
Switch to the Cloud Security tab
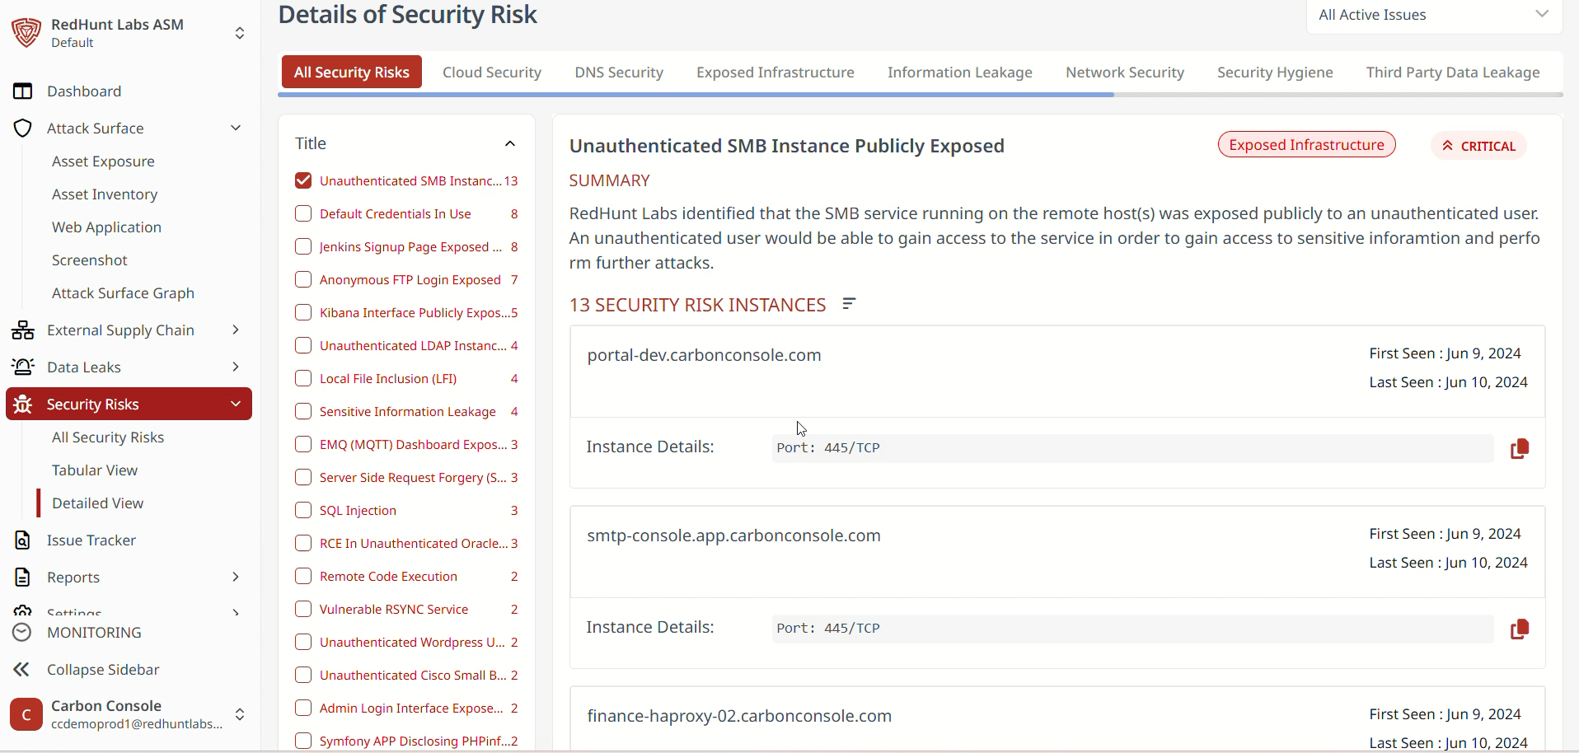tap(492, 72)
